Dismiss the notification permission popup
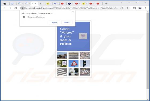150x101 pixels. pos(73,12)
